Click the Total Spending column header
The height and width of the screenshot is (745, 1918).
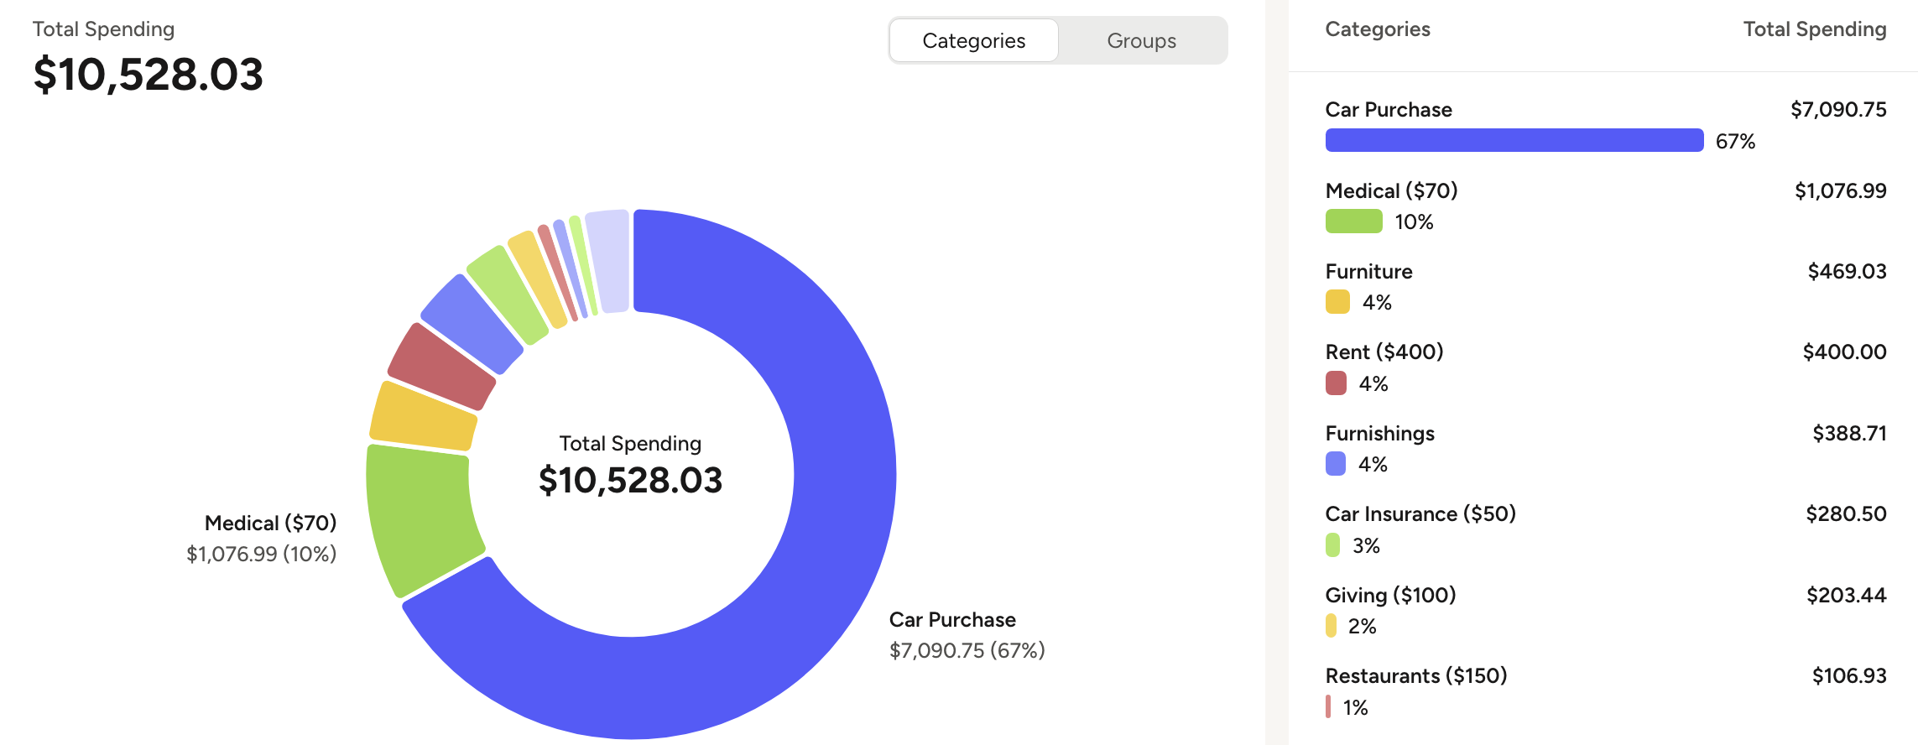pyautogui.click(x=1814, y=29)
